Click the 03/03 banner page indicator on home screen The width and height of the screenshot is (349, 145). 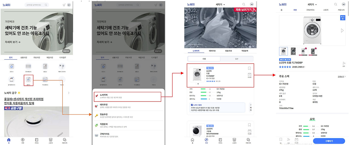pyautogui.click(x=66, y=51)
